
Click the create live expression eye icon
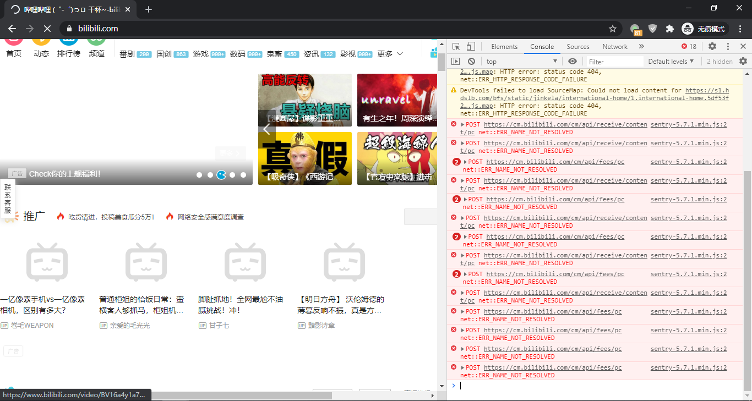click(573, 61)
